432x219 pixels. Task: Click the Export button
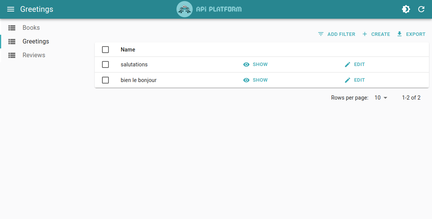coord(411,34)
